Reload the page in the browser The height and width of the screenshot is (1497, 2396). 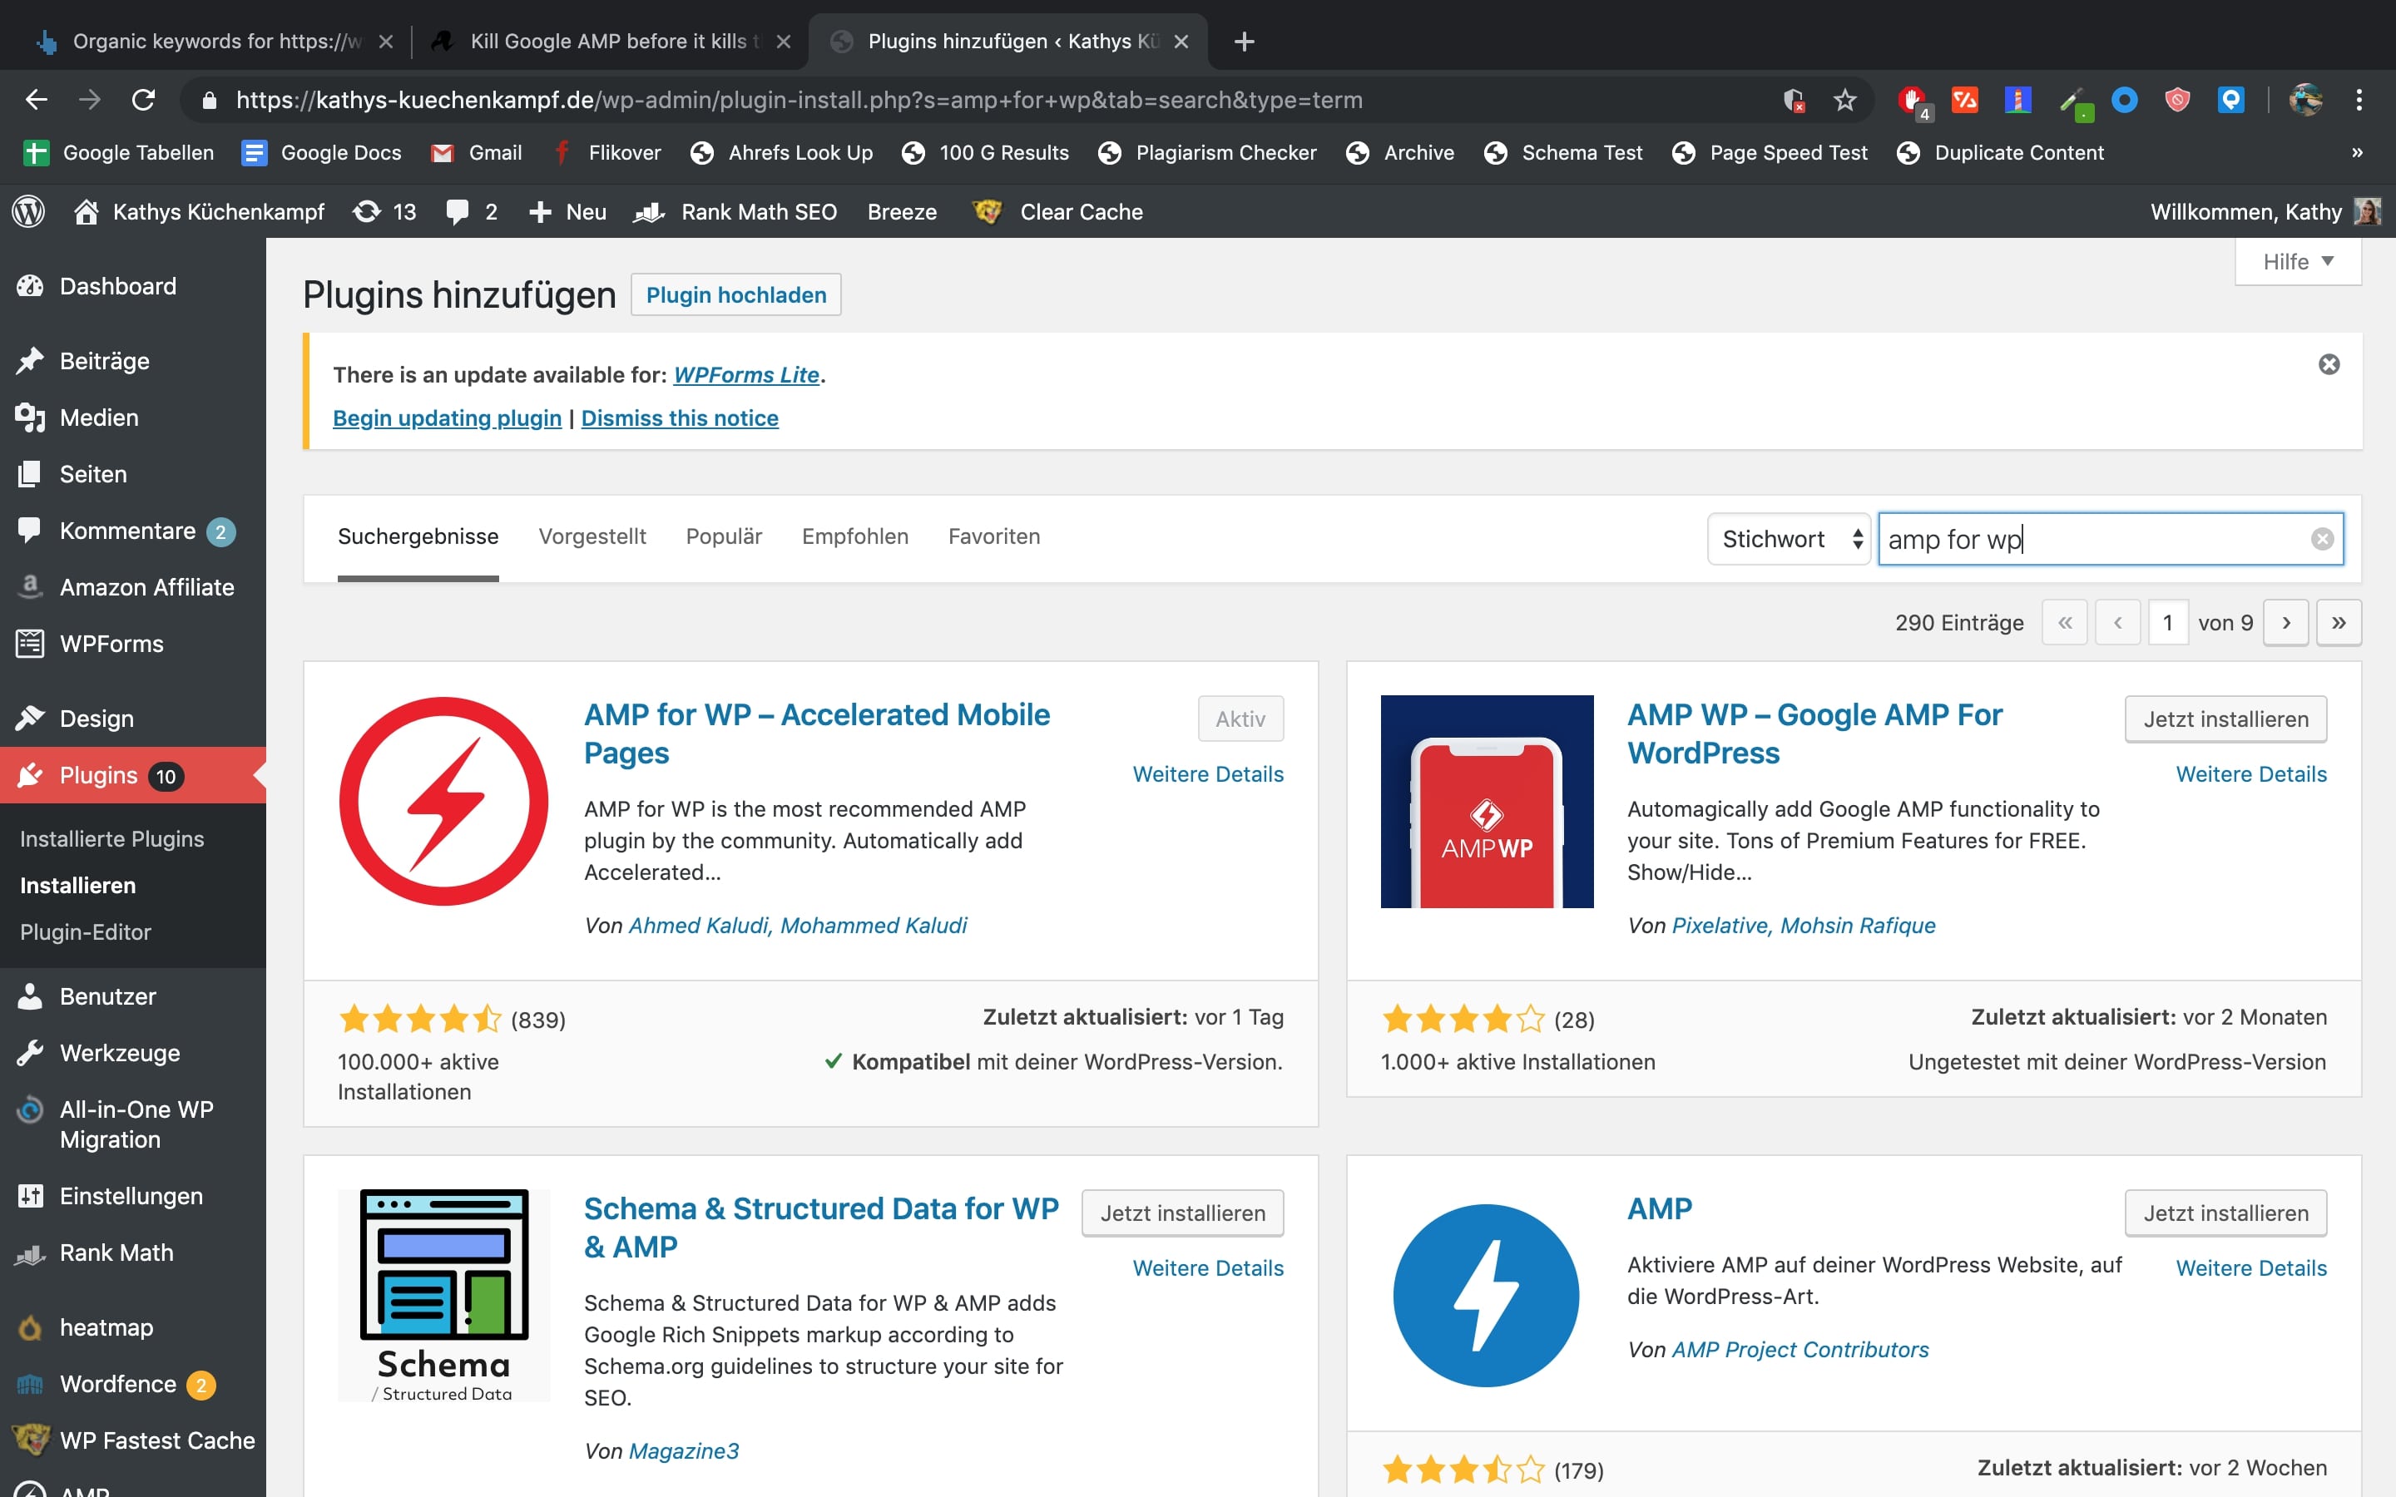point(144,100)
